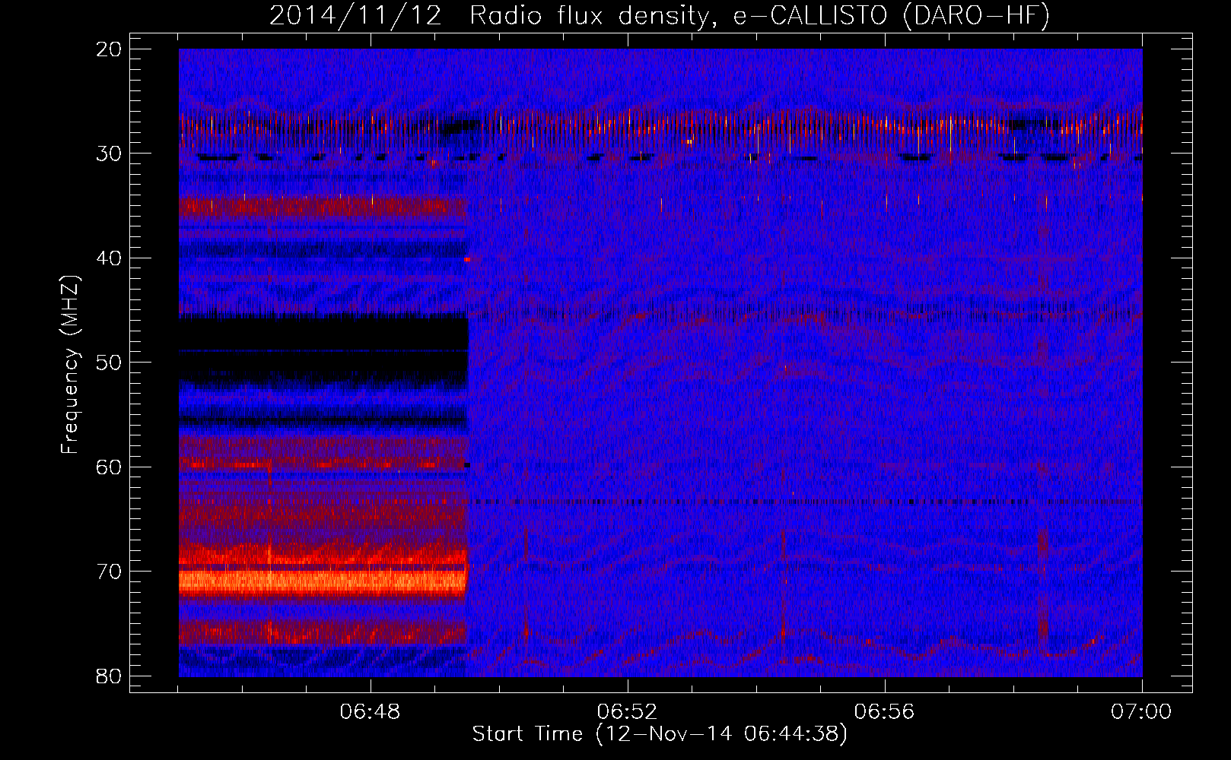Click the 70 frequency tick label
Image resolution: width=1231 pixels, height=760 pixels.
click(x=110, y=572)
